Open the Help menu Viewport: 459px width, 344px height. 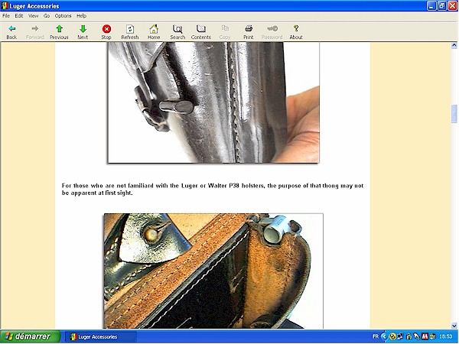81,16
